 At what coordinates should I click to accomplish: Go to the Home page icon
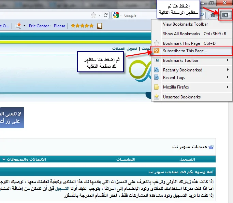(213, 15)
